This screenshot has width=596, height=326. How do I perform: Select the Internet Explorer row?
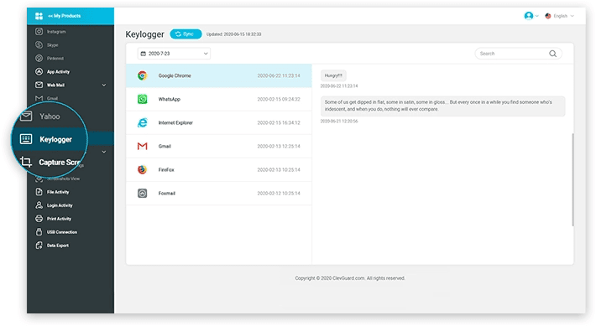(219, 122)
